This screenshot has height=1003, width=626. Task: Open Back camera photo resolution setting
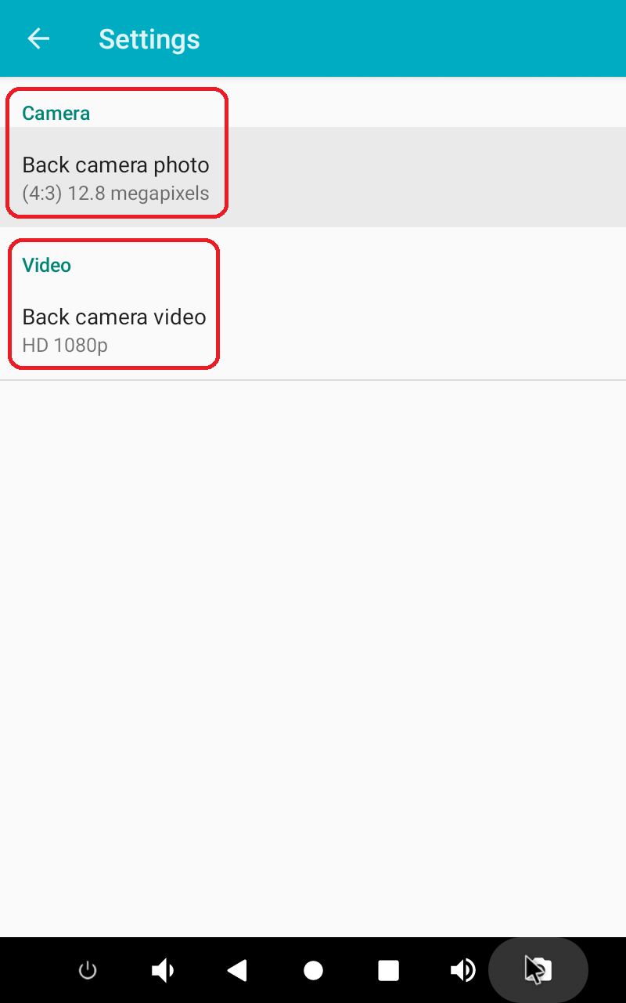pos(313,177)
